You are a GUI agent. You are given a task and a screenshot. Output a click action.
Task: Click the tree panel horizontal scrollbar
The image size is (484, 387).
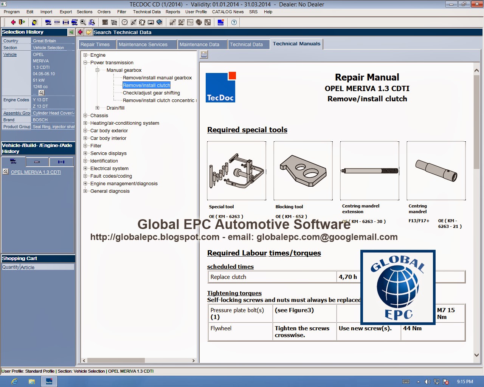tap(139, 361)
